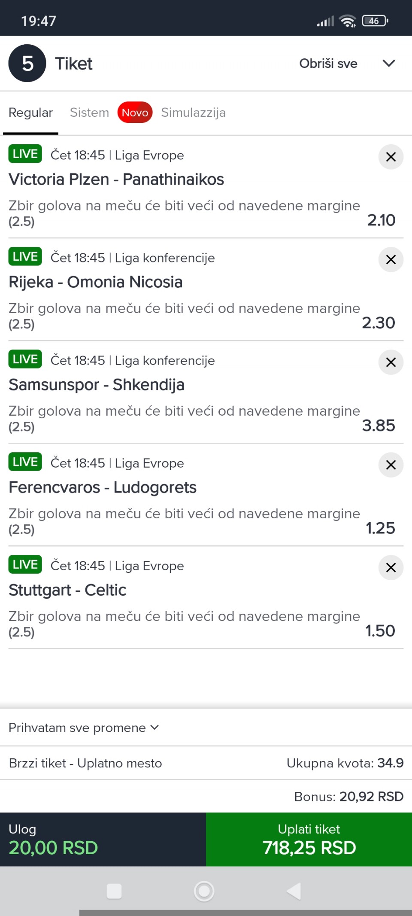412x916 pixels.
Task: Tap the Android back navigation button
Action: (x=294, y=891)
